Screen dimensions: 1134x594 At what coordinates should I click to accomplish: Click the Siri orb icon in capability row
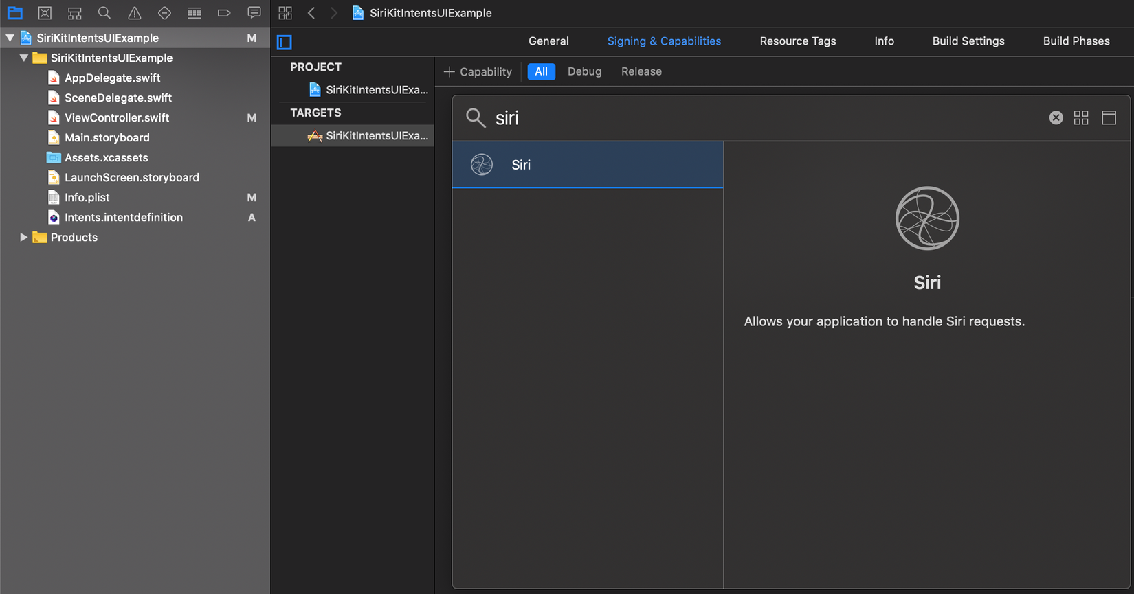(482, 165)
